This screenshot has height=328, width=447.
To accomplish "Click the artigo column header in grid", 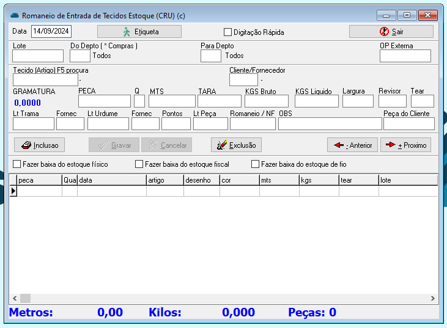I will tap(164, 180).
